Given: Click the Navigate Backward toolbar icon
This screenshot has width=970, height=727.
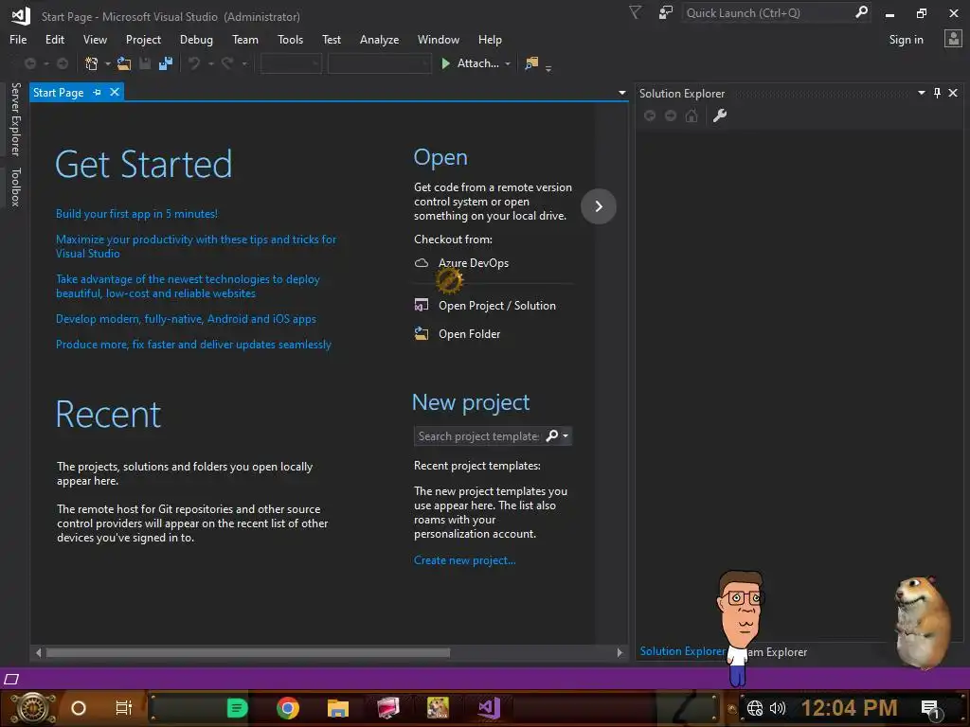Looking at the screenshot, I should click(30, 63).
